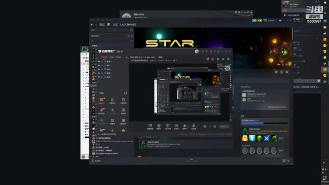The height and width of the screenshot is (185, 329).
Task: Click the speaker icon in stream toolbar
Action: (x=193, y=127)
